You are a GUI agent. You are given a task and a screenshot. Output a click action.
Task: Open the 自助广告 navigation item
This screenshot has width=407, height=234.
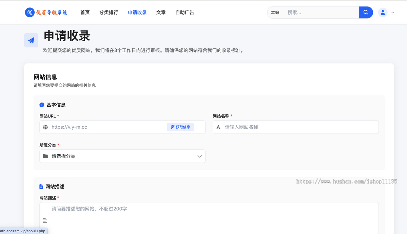185,13
